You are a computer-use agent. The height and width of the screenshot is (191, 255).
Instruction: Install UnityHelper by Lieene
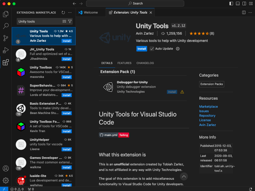67,149
